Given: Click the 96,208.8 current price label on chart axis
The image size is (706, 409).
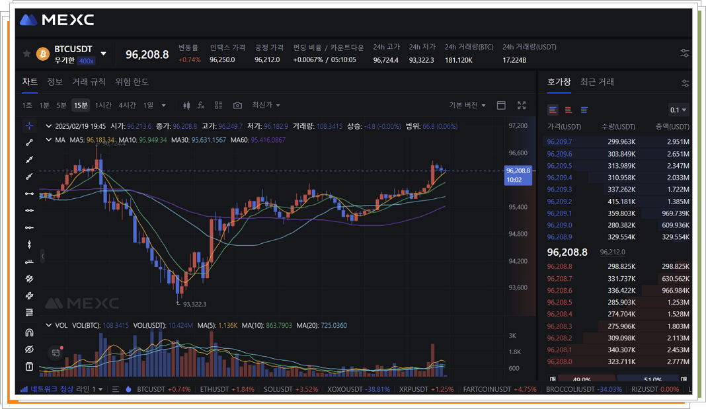Looking at the screenshot, I should 518,175.
